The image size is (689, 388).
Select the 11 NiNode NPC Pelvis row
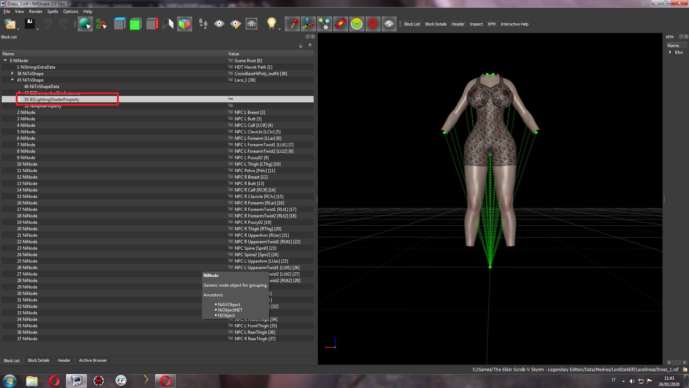click(158, 170)
